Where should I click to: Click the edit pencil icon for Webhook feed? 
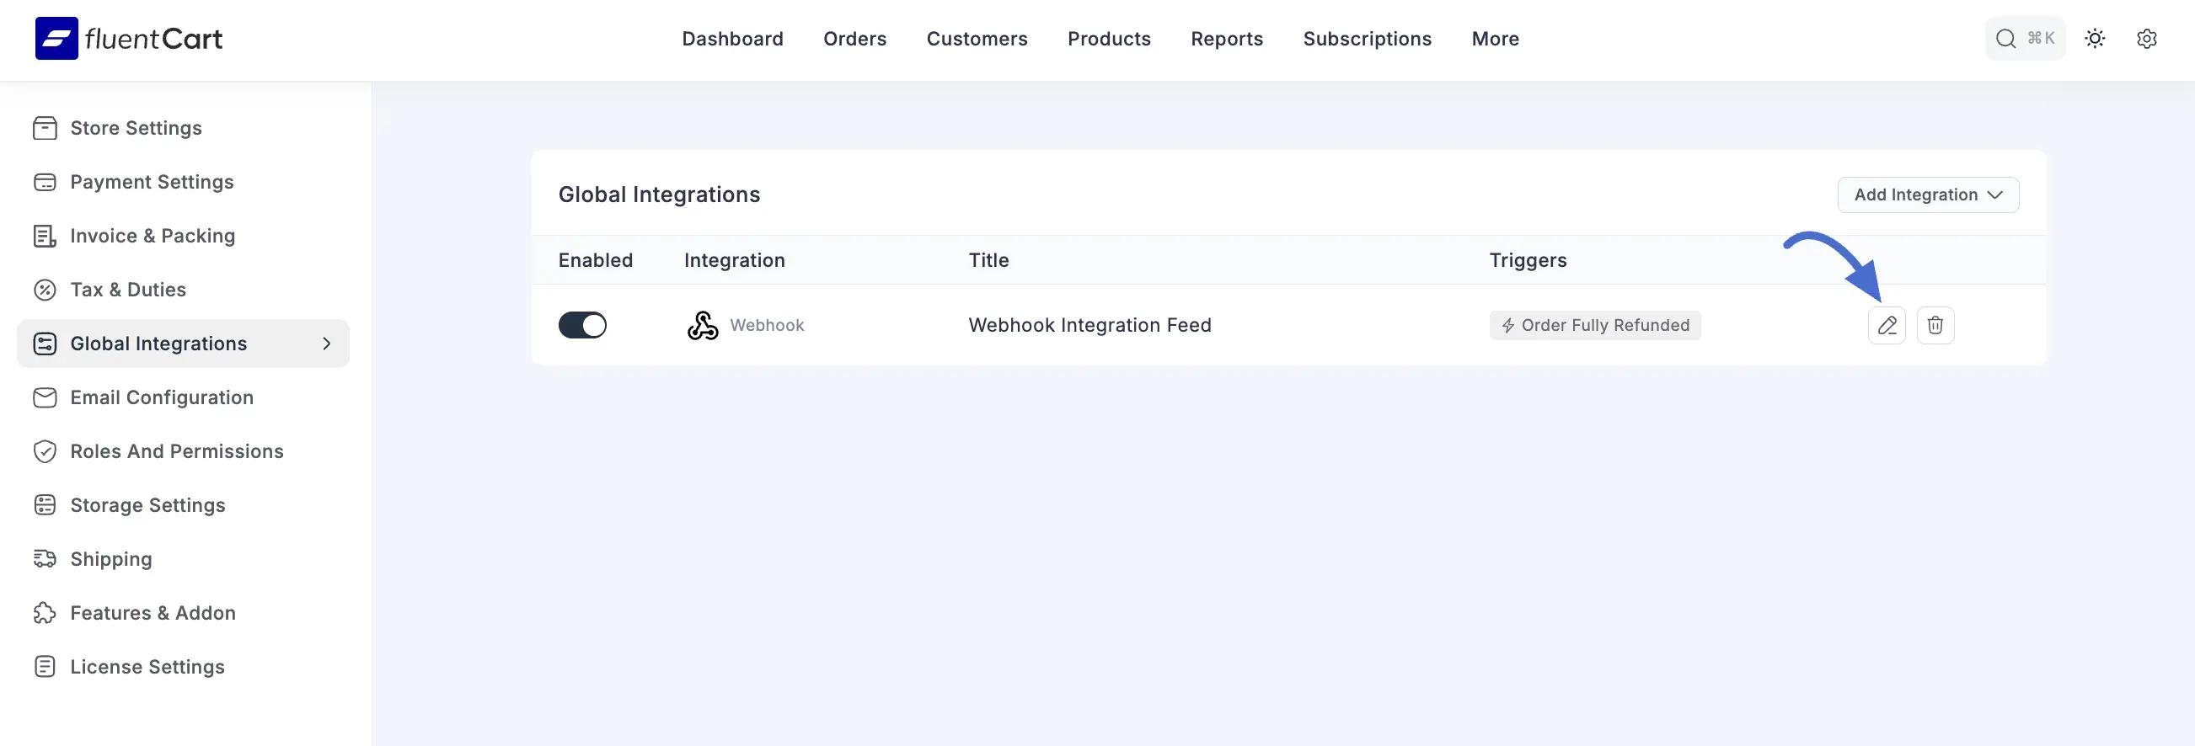1886,325
